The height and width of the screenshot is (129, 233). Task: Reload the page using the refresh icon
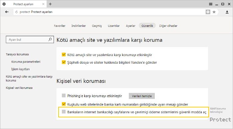(17, 12)
